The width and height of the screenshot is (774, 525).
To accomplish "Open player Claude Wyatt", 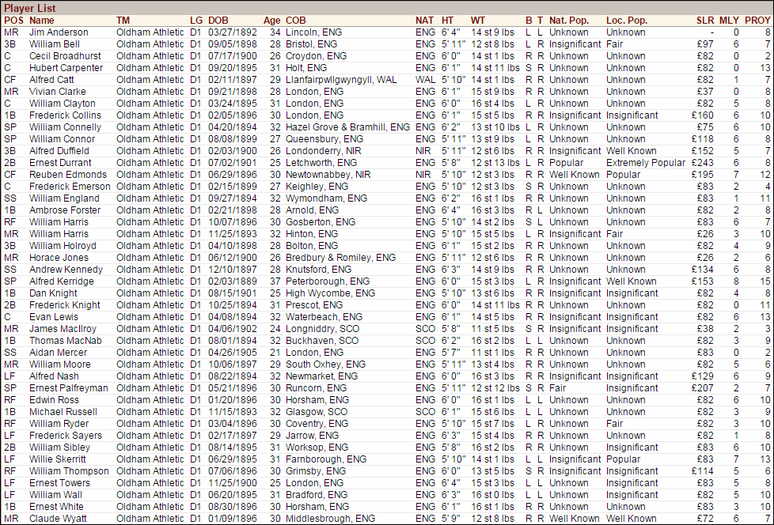I will coord(58,518).
